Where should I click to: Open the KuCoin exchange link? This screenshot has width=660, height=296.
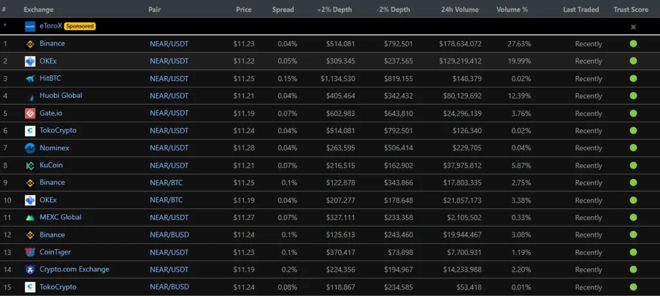(51, 165)
